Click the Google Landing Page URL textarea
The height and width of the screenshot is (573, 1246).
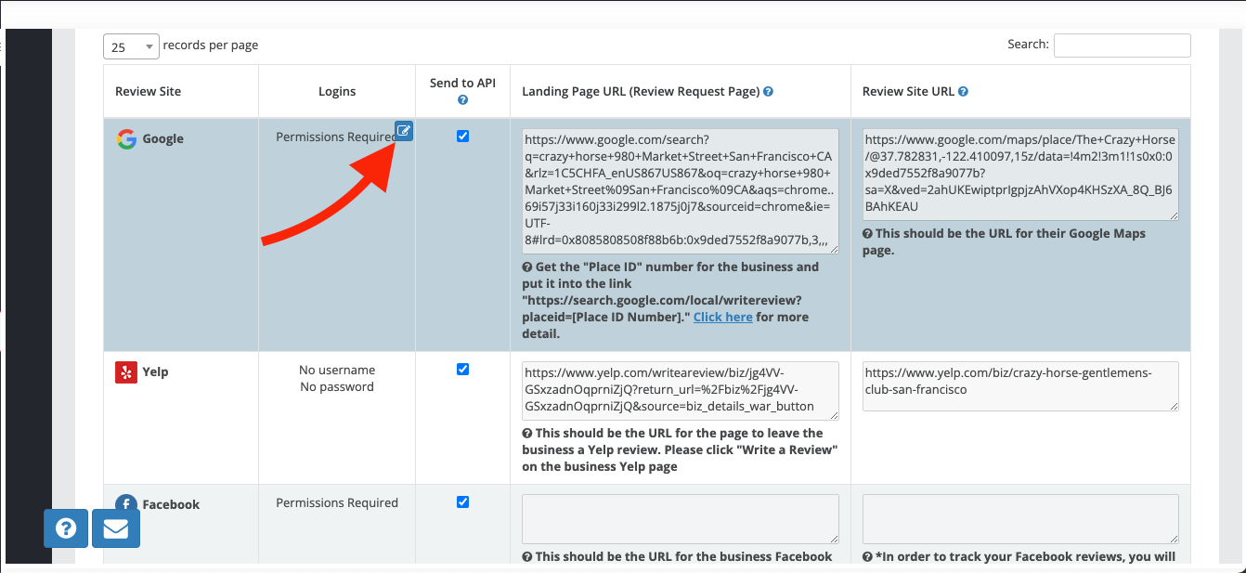680,191
